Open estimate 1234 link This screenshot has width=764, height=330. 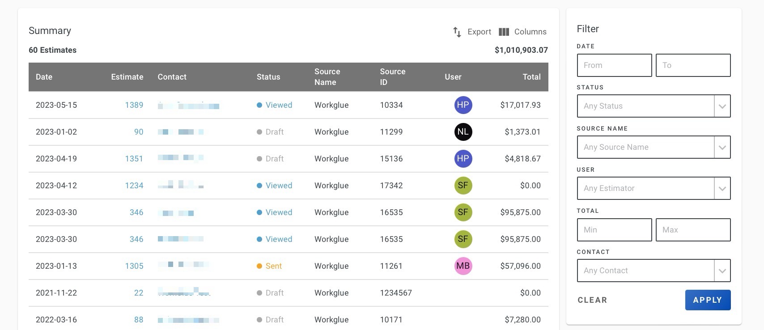134,186
